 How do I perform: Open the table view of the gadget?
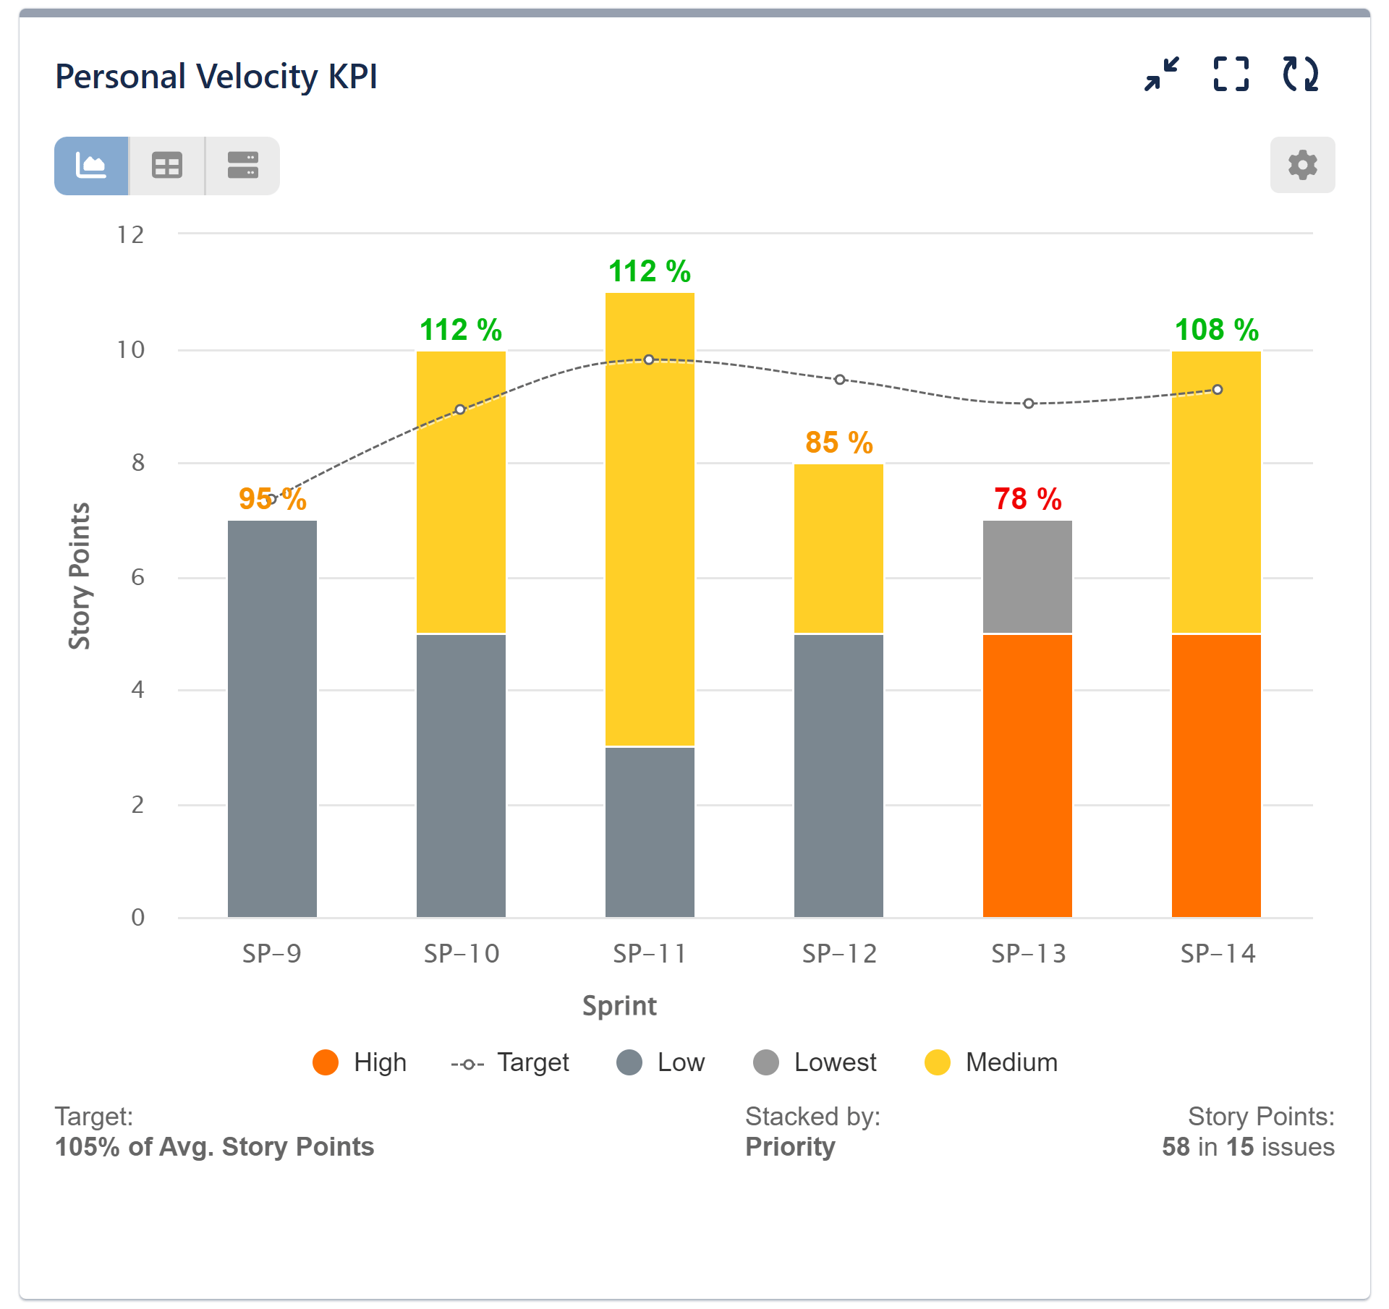point(167,166)
